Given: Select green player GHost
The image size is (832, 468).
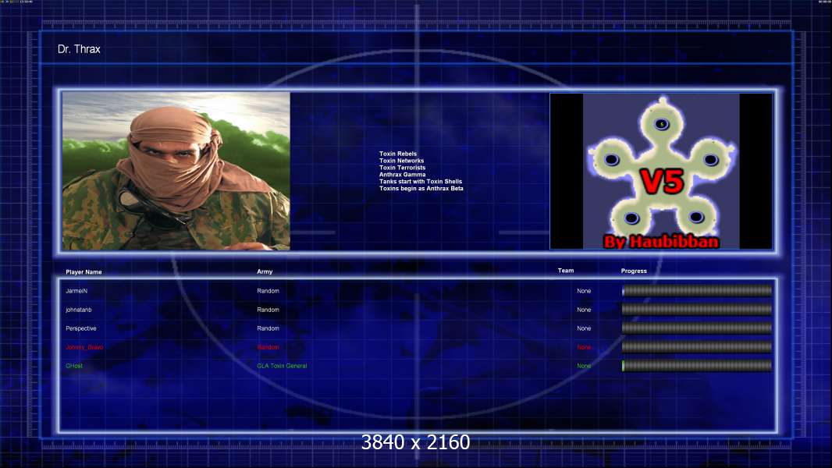Looking at the screenshot, I should (74, 366).
